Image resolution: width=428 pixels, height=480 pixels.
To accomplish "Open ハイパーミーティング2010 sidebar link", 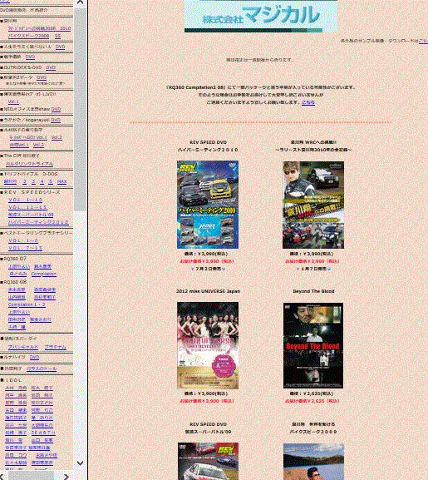I will tap(38, 222).
